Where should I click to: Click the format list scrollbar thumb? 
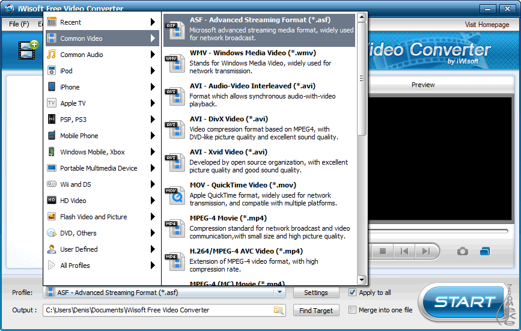(x=362, y=79)
